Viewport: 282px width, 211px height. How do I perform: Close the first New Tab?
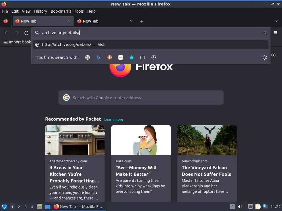pyautogui.click(x=69, y=21)
